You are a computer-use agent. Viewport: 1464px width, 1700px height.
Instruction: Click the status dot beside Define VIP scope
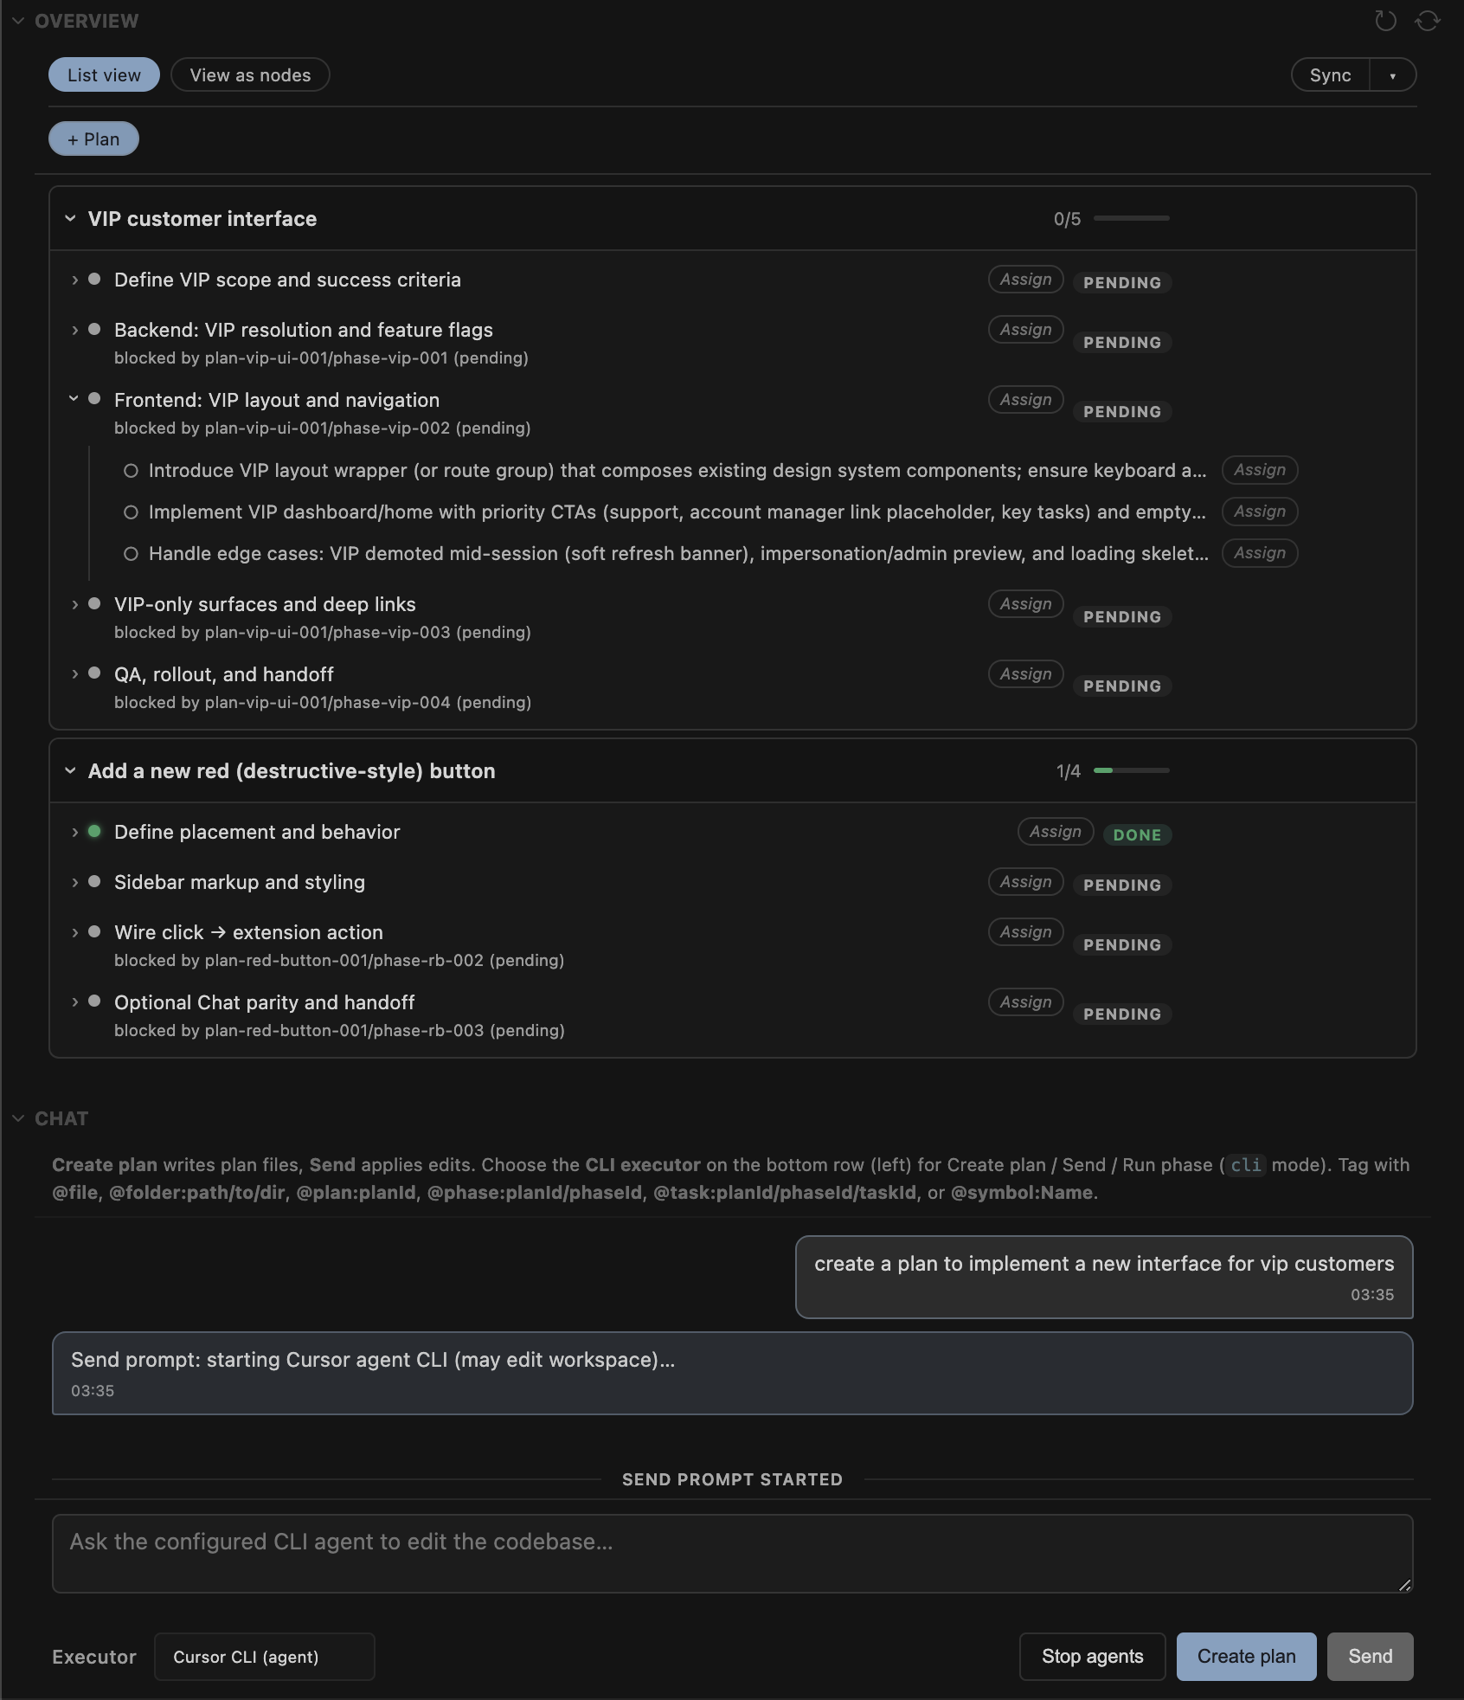tap(95, 280)
